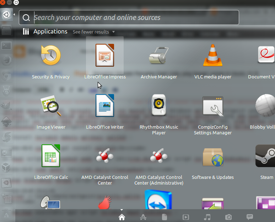
Task: Switch to the Files lens
Action: tap(165, 217)
